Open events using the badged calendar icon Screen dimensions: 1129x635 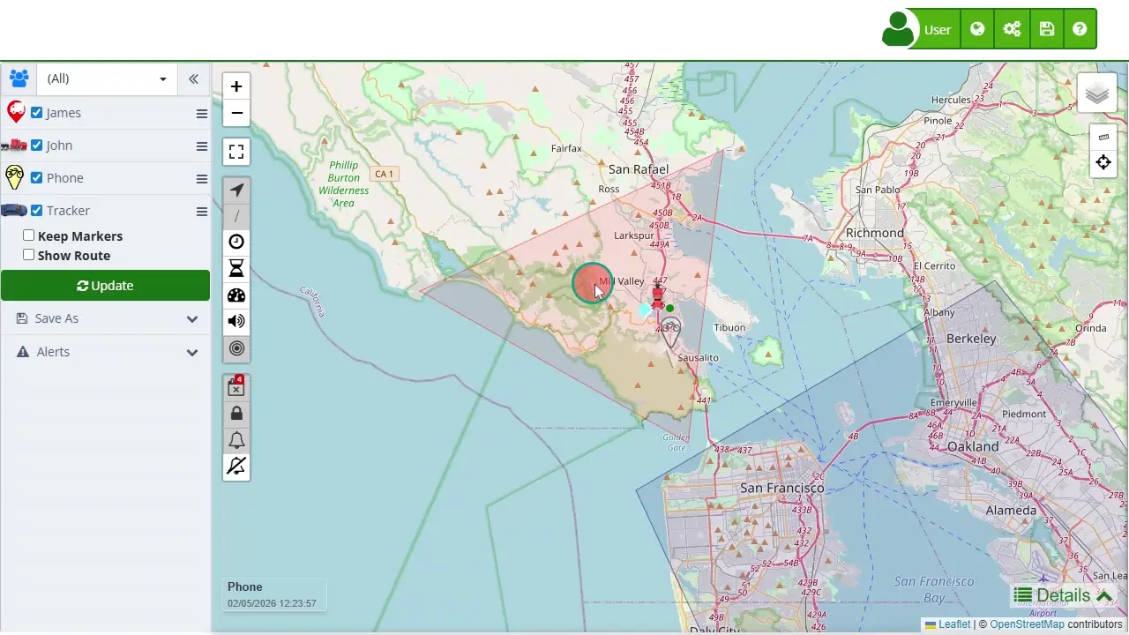[x=236, y=386]
